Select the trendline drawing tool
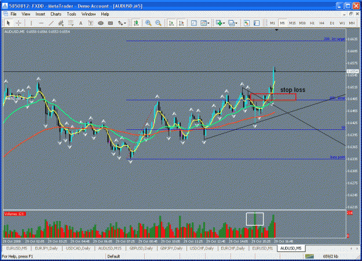Viewport: 362px width, 261px height. click(51, 23)
